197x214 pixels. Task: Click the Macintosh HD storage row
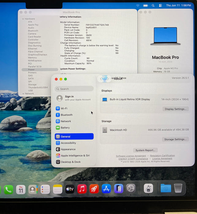click(145, 130)
